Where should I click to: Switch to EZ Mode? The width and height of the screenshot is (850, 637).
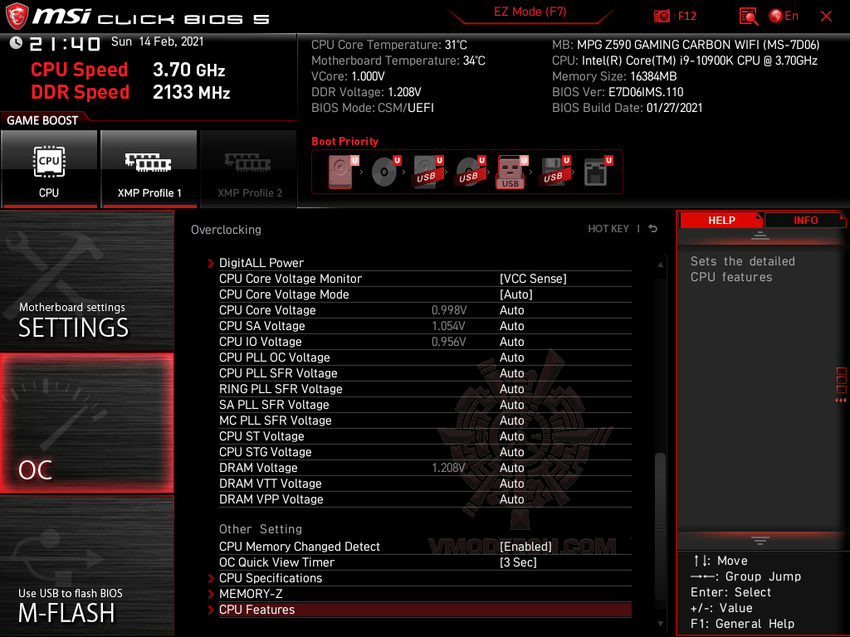click(529, 12)
